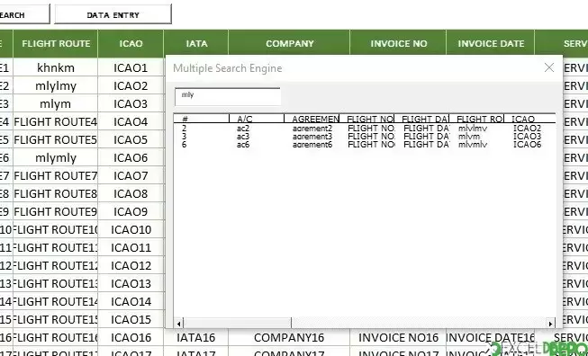Click cell ICAO7

tap(131, 175)
